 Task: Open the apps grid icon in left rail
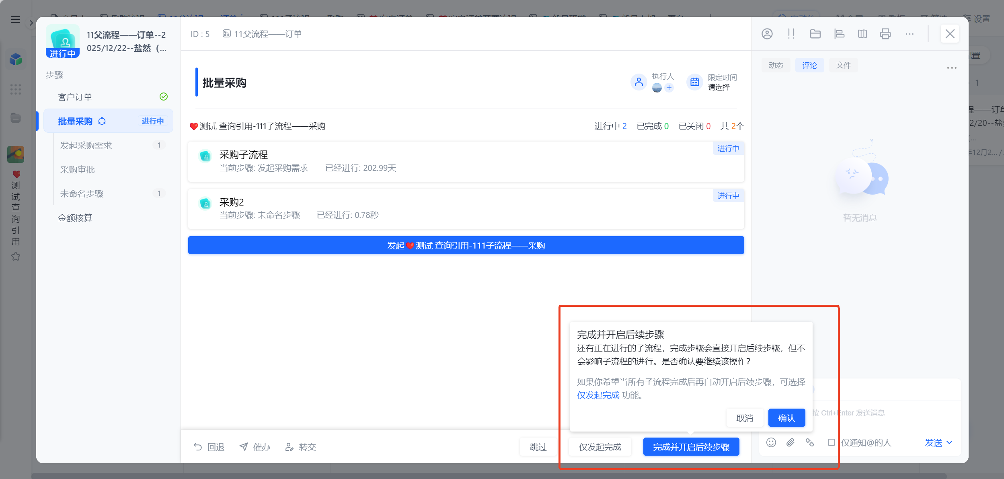click(16, 89)
